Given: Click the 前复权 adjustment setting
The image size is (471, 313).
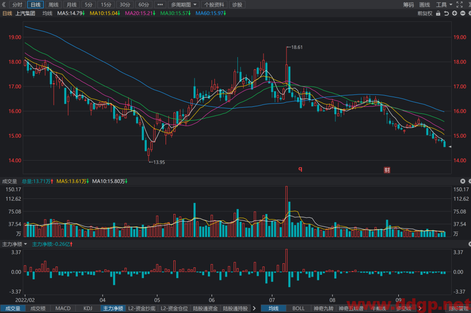Looking at the screenshot, I should coord(425,13).
